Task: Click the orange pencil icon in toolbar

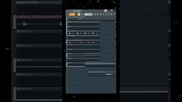Action: coord(79,14)
